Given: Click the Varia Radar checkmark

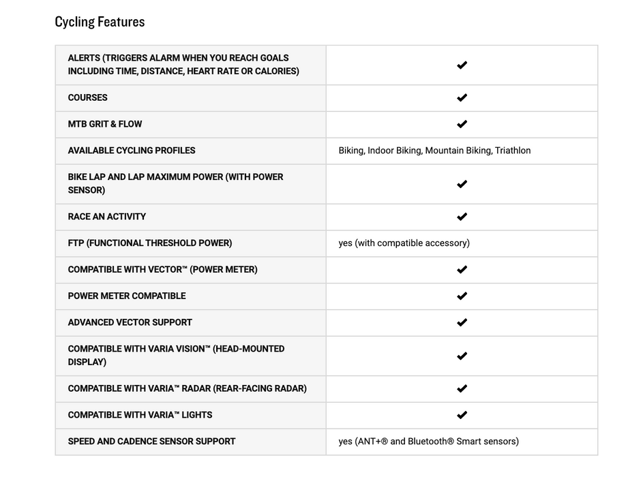Looking at the screenshot, I should click(x=462, y=388).
